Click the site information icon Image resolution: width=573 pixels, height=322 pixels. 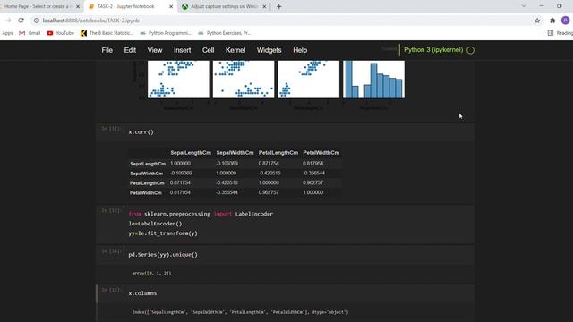point(36,21)
